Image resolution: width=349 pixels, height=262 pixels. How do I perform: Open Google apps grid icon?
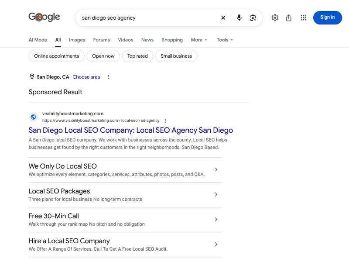[304, 17]
